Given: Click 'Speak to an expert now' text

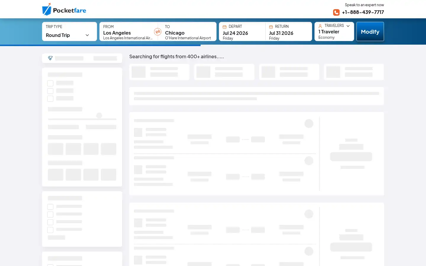Looking at the screenshot, I should click(x=364, y=5).
